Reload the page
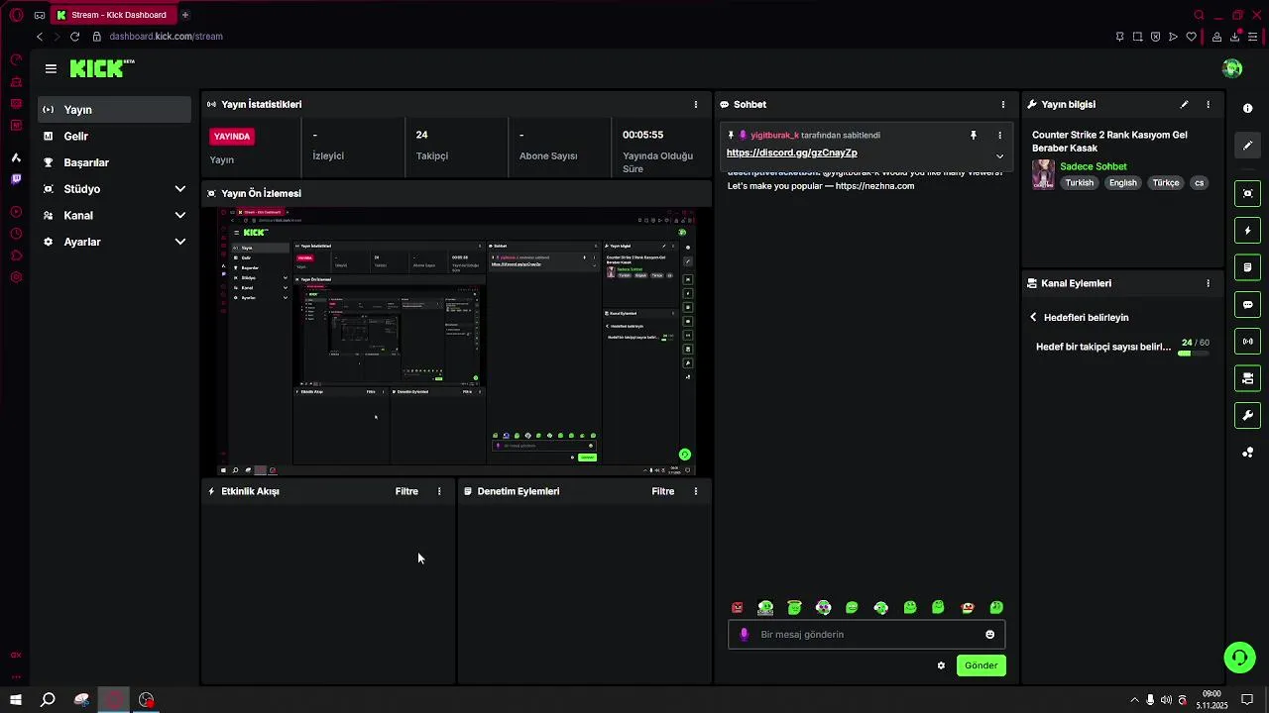1269x713 pixels. pyautogui.click(x=74, y=37)
